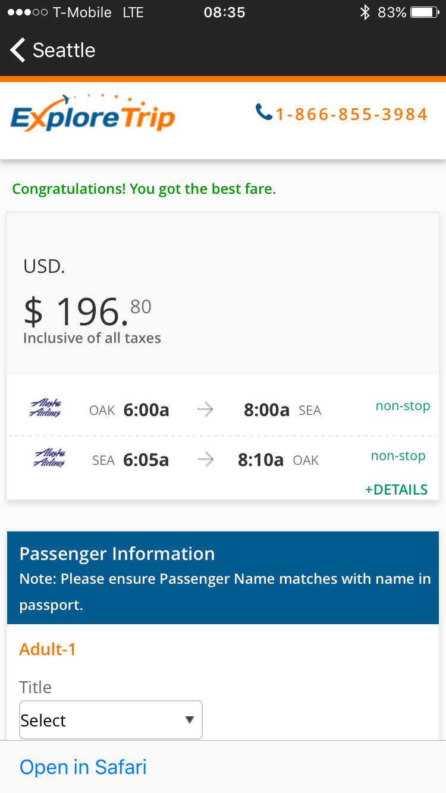
Task: Tap Open in Safari
Action: (83, 767)
